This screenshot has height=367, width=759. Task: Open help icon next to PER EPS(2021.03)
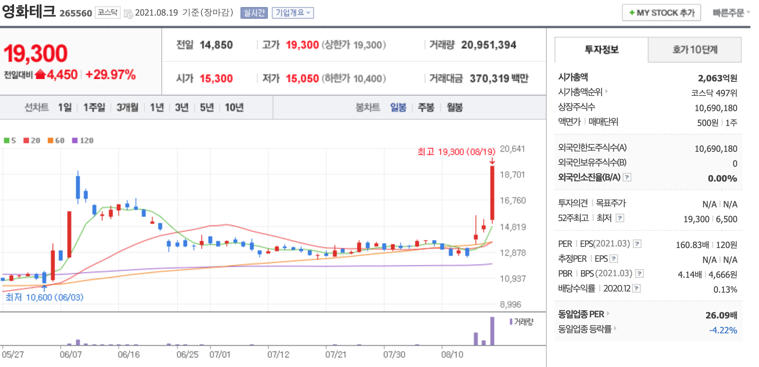(637, 244)
